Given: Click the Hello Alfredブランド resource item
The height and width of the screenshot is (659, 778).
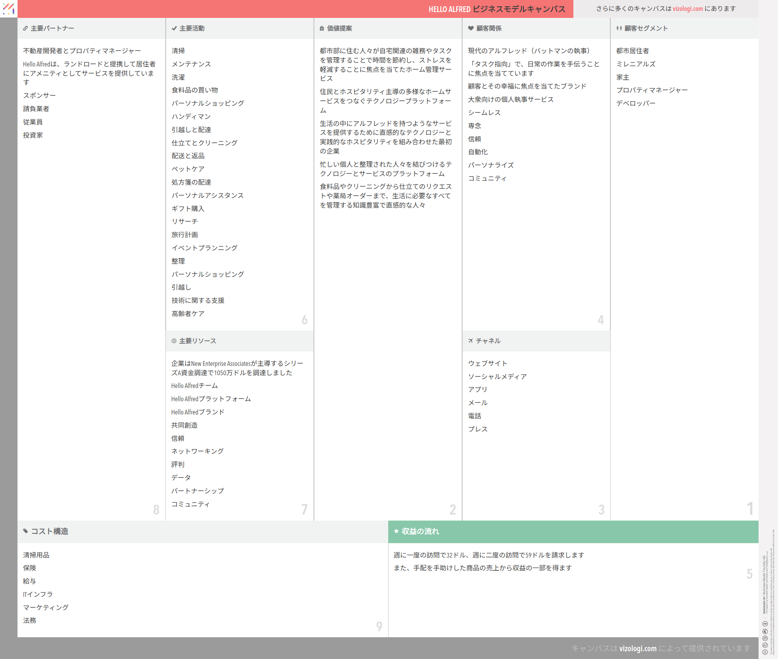Looking at the screenshot, I should (x=198, y=412).
